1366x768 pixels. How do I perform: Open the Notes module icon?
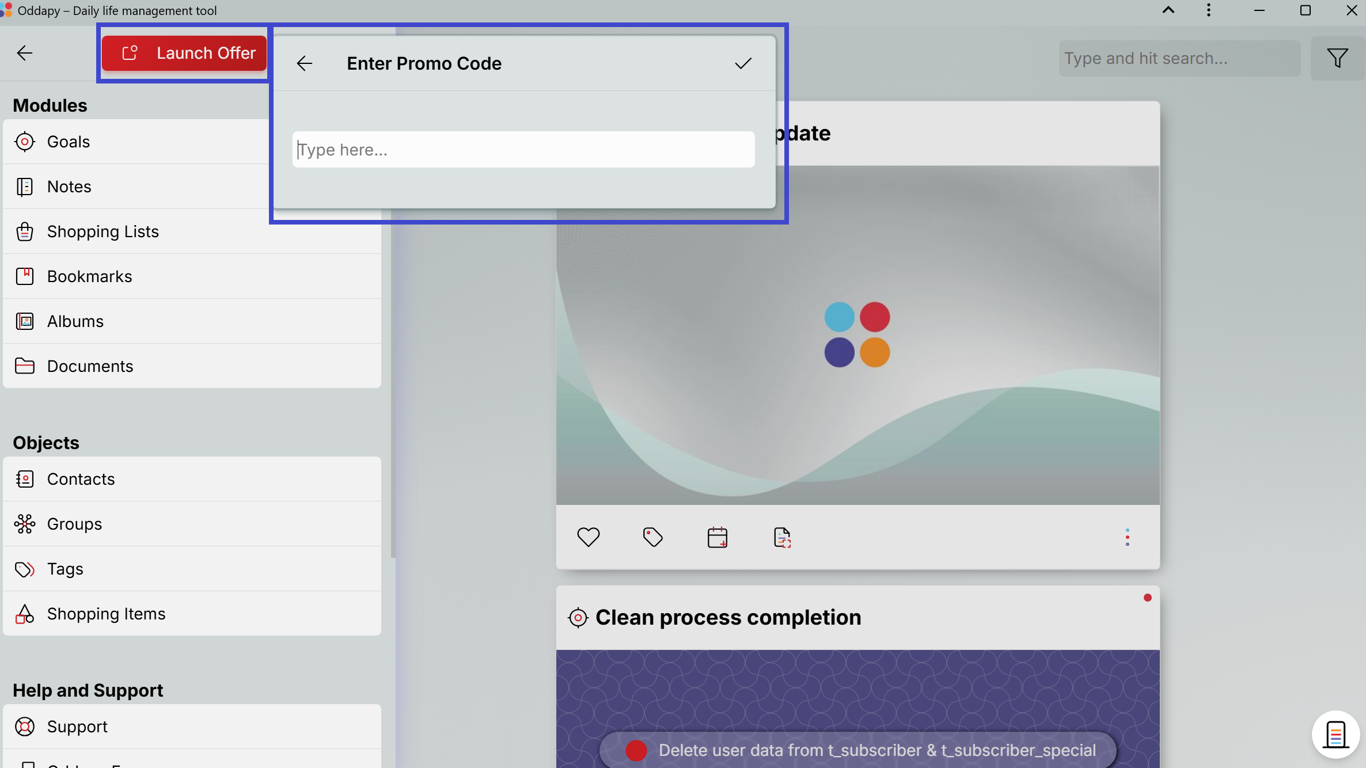click(25, 187)
